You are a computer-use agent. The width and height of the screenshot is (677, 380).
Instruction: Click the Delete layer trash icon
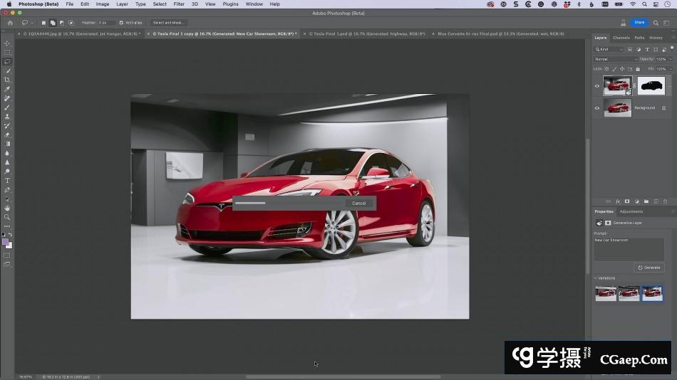[x=665, y=201]
